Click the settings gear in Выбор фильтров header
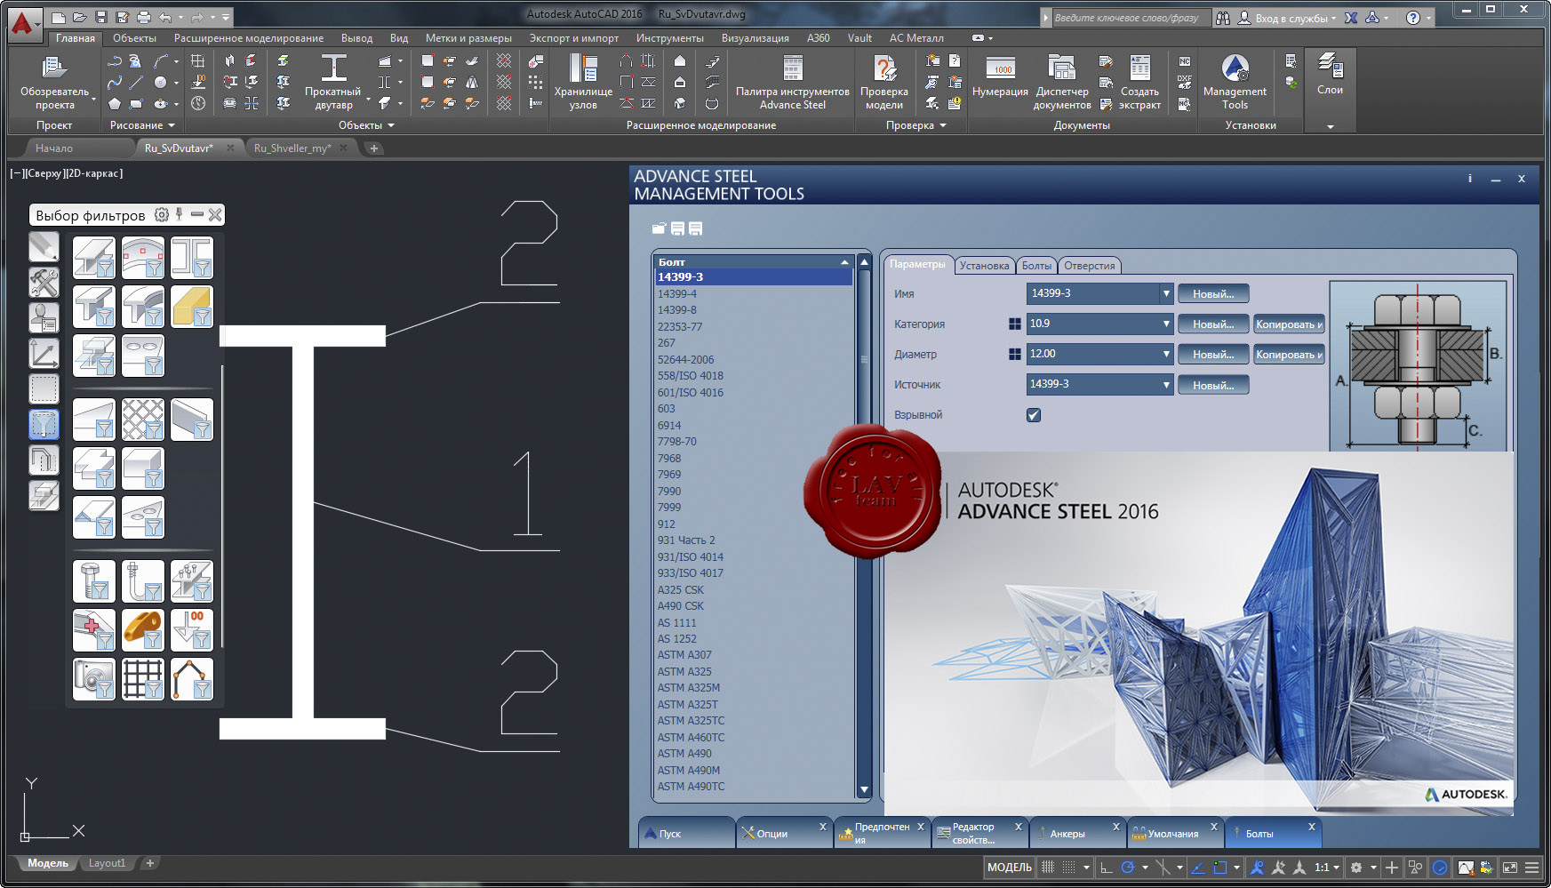Viewport: 1551px width, 888px height. [x=161, y=214]
